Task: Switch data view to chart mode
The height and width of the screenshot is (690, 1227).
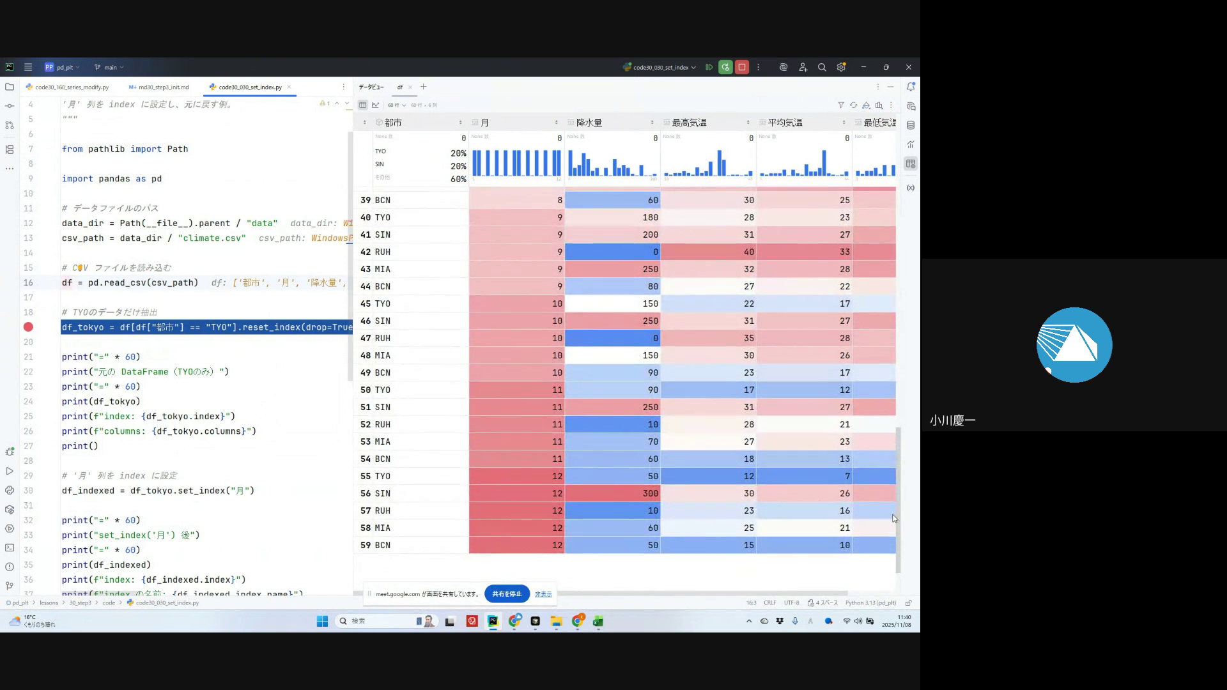Action: pos(376,105)
